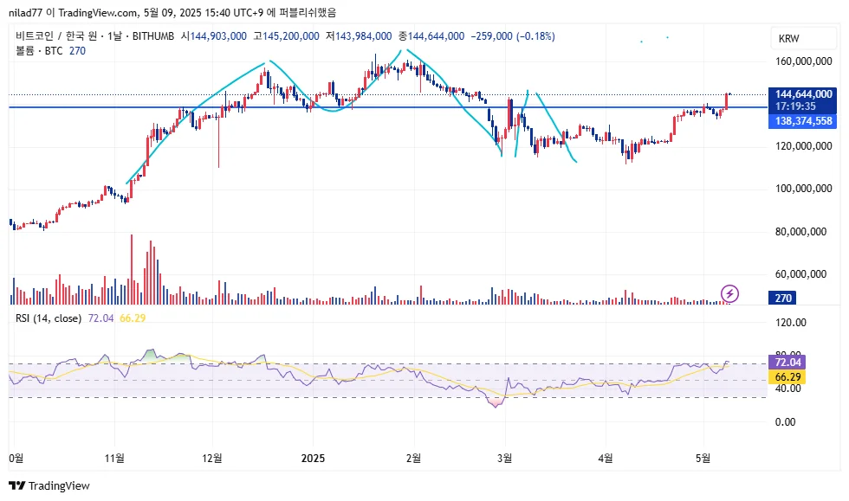This screenshot has height=501, width=849.
Task: Click the 11월 label on time axis
Action: click(x=114, y=459)
